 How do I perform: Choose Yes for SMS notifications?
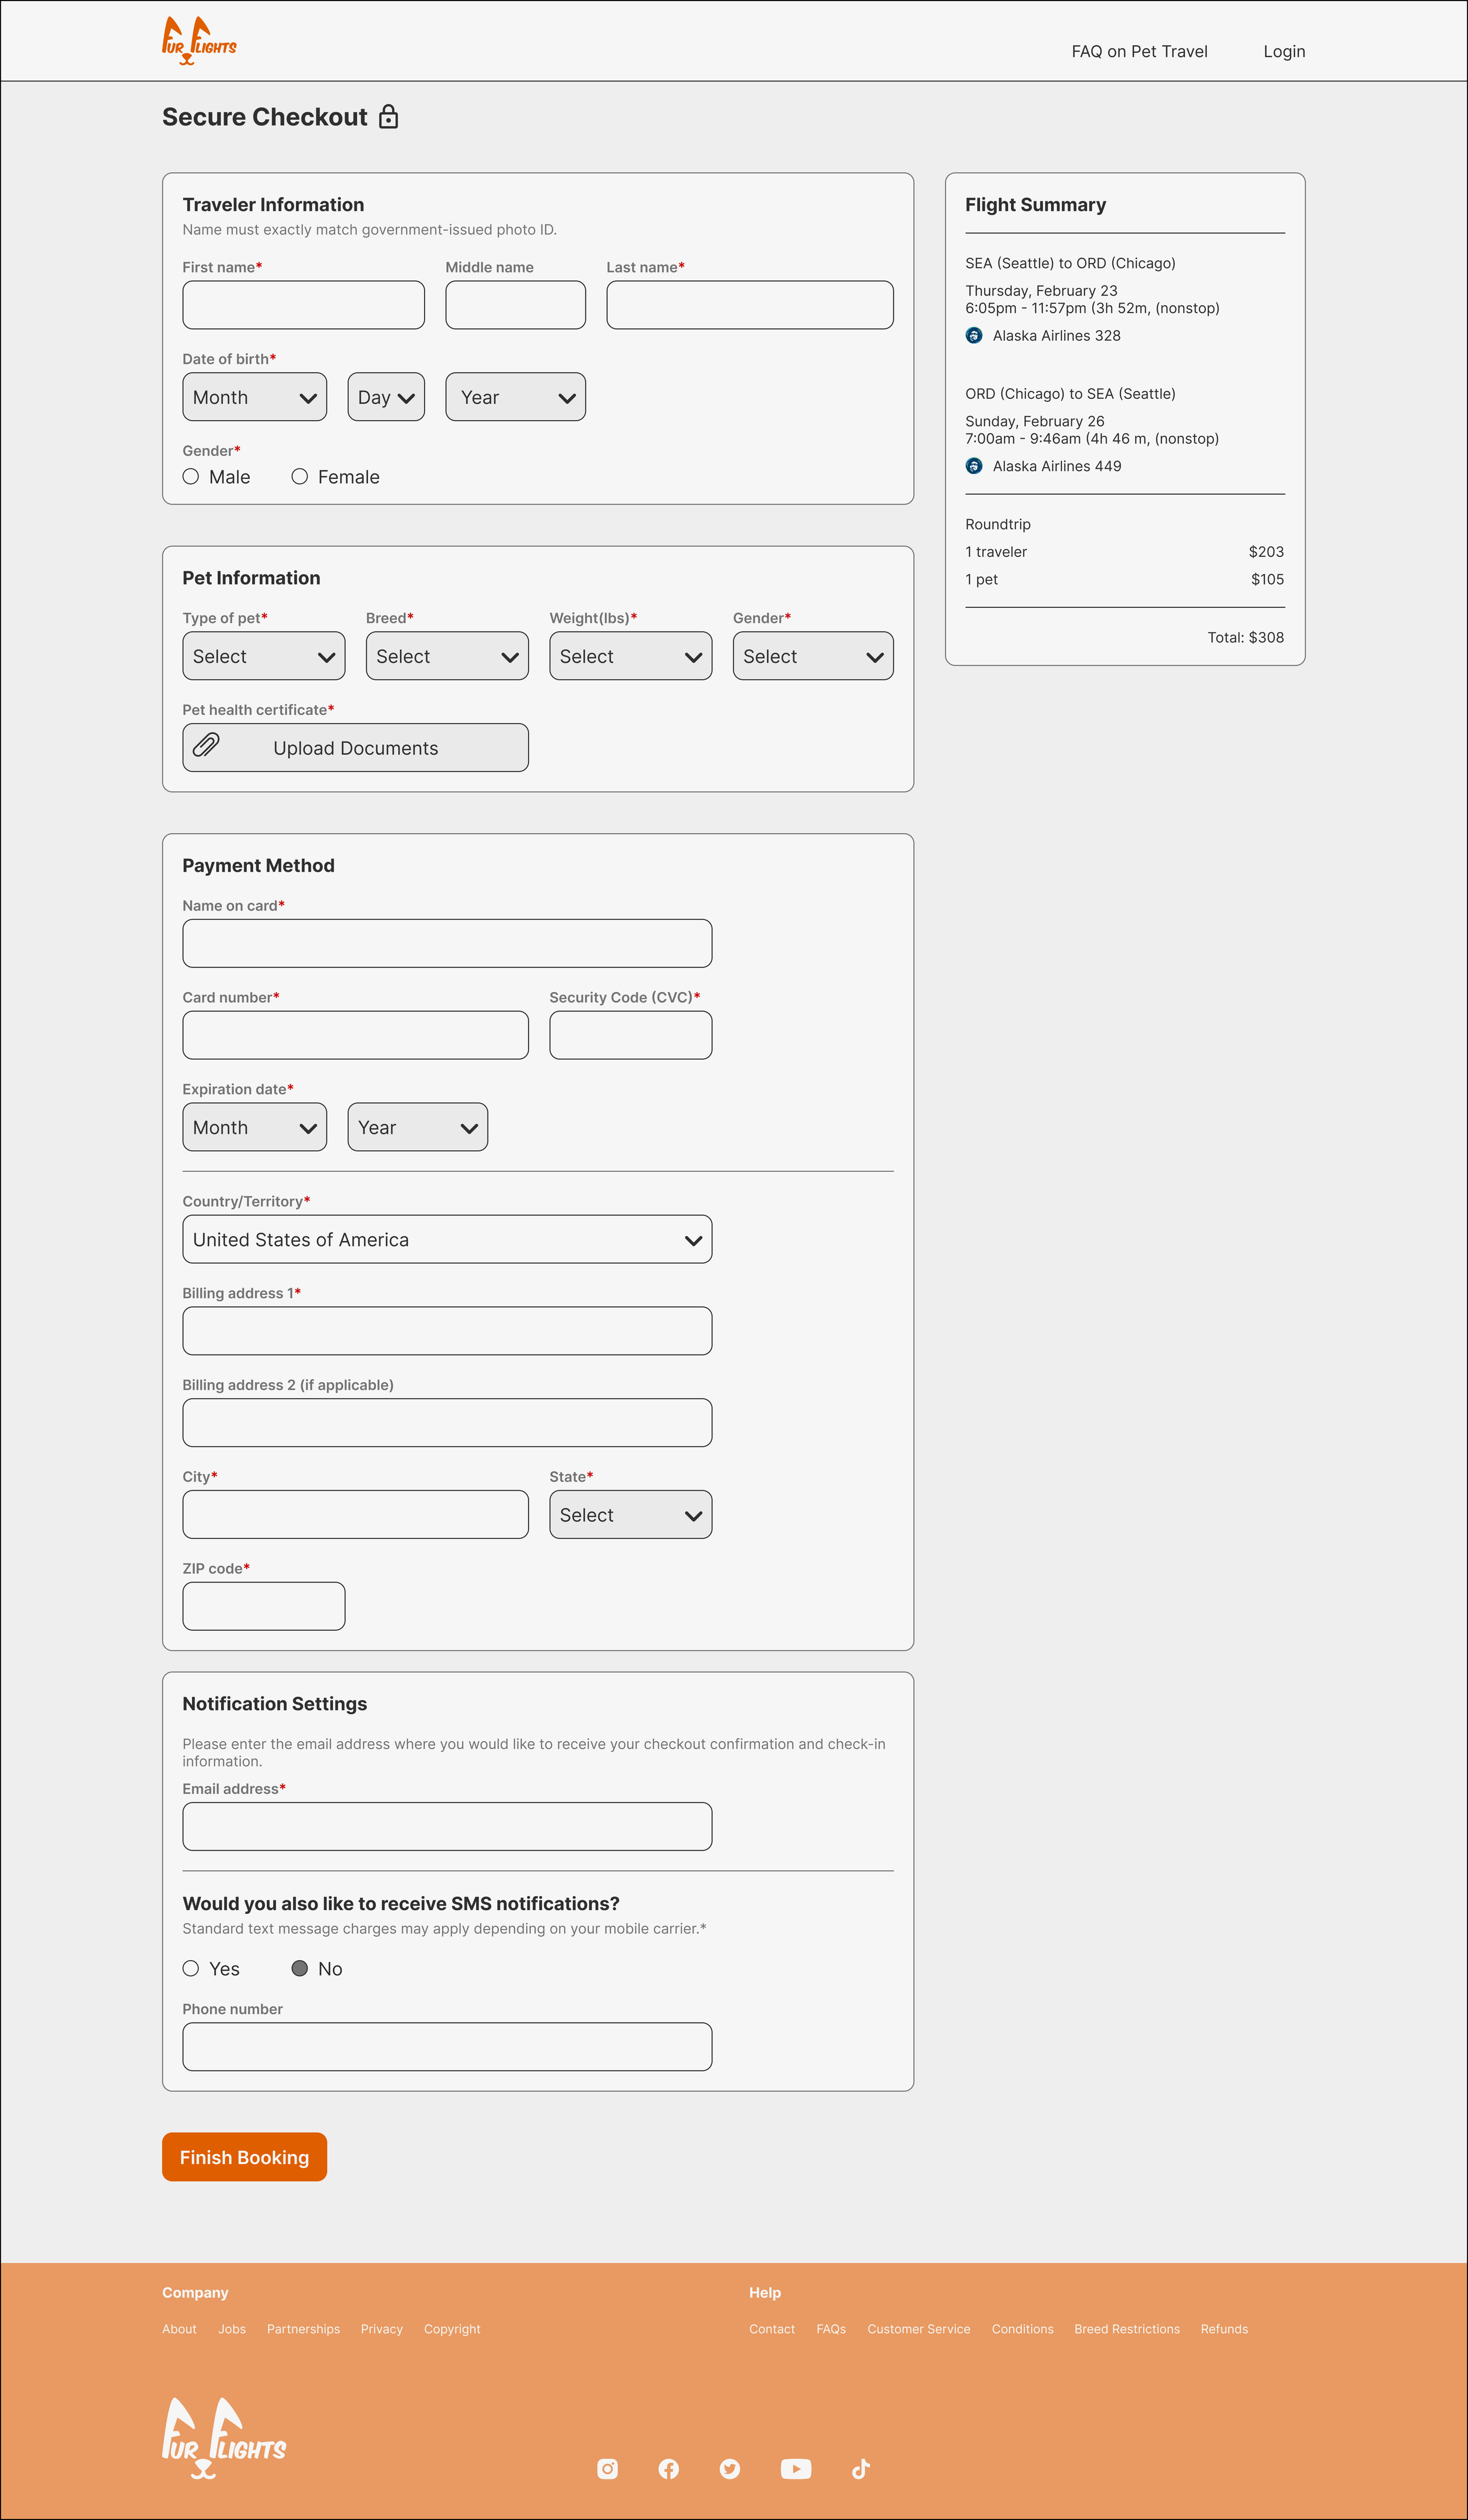point(191,1968)
